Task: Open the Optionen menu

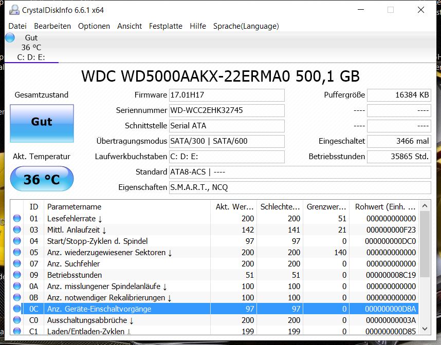Action: 94,26
